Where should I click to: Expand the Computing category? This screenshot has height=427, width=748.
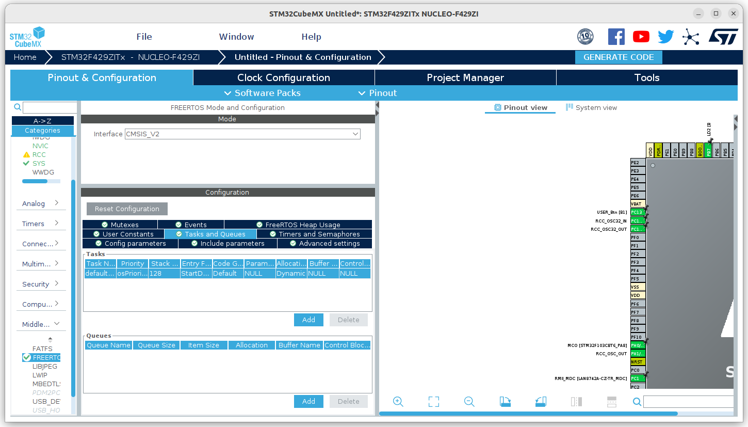coord(41,304)
